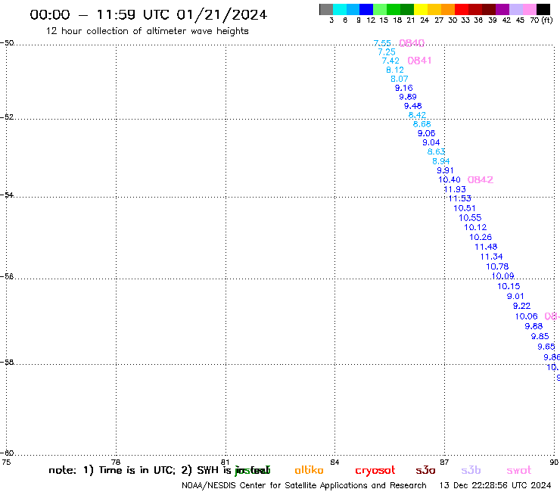Viewport: 560px width, 492px height.
Task: Click the 8.94 wave height value
Action: click(441, 161)
